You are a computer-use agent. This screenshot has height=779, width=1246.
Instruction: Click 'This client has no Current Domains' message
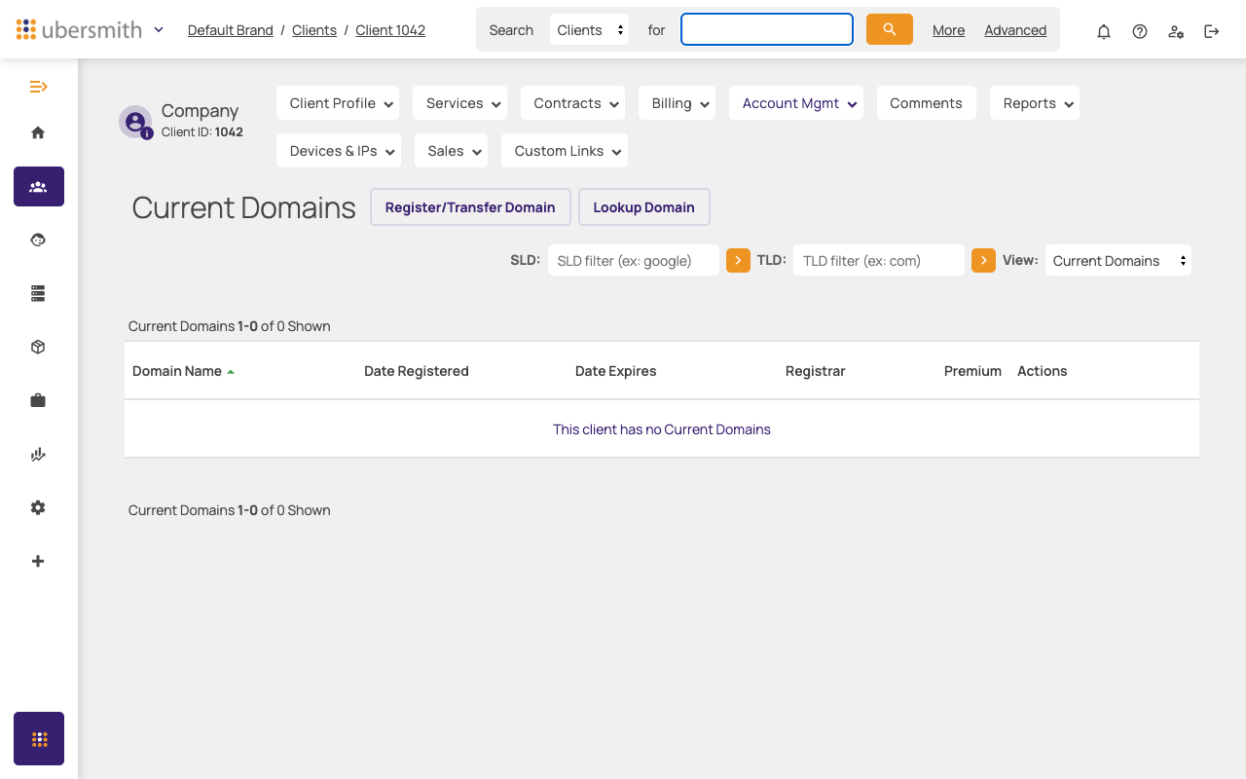[x=662, y=429]
